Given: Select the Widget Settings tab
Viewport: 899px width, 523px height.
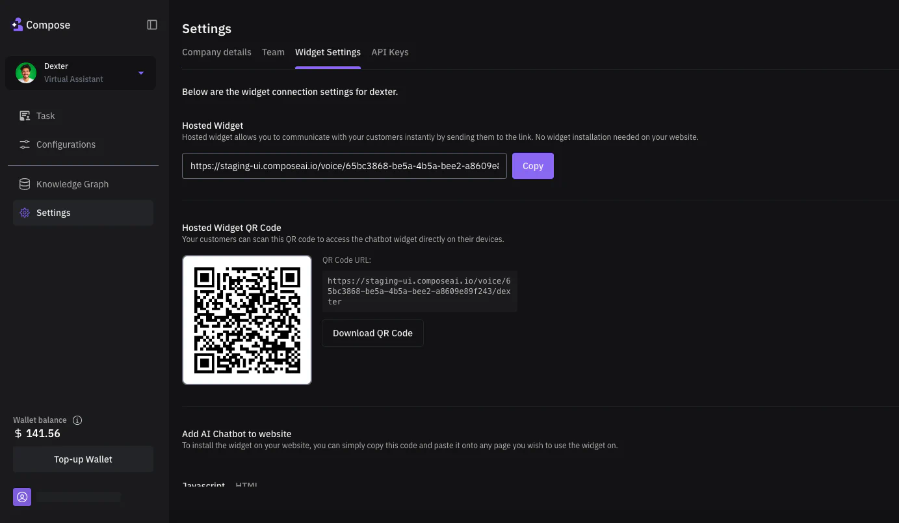Looking at the screenshot, I should [x=328, y=52].
